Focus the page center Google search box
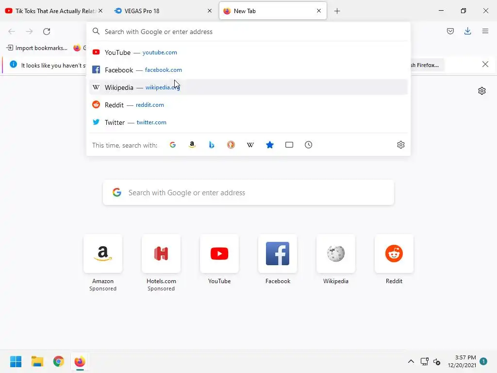This screenshot has width=497, height=373. (x=248, y=192)
